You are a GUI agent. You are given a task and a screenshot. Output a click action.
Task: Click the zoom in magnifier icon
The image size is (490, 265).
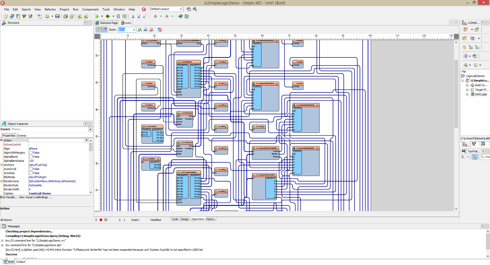(140, 30)
